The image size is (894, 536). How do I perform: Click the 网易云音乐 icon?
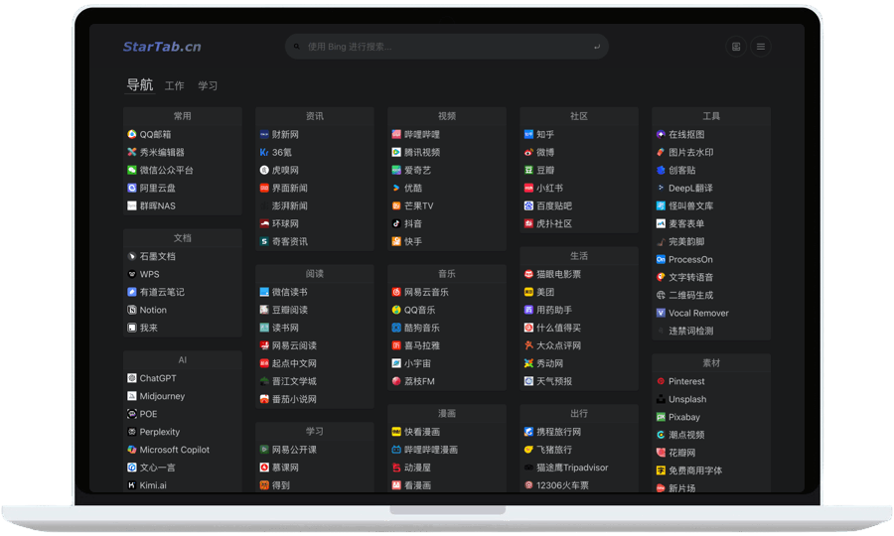pos(396,292)
